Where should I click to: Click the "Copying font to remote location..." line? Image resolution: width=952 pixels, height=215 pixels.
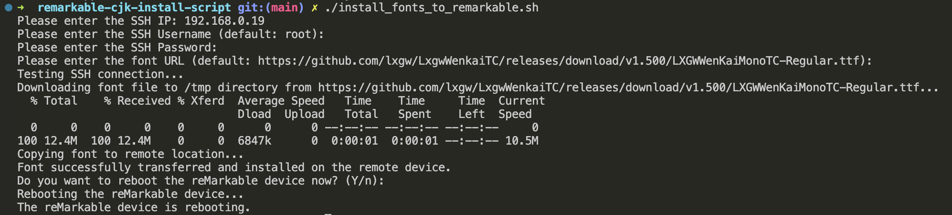tap(130, 154)
